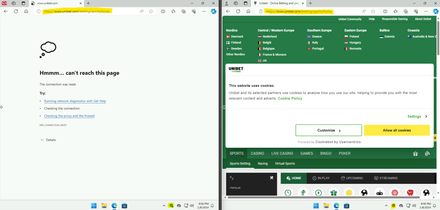Open About Unibet link
This screenshot has height=210, width=440.
[x=423, y=19]
